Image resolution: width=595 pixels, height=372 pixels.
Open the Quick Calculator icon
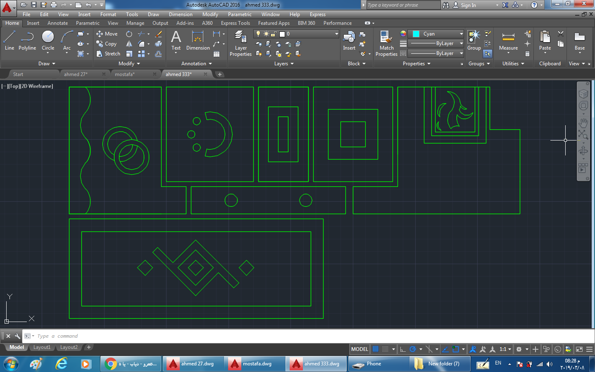tap(528, 54)
